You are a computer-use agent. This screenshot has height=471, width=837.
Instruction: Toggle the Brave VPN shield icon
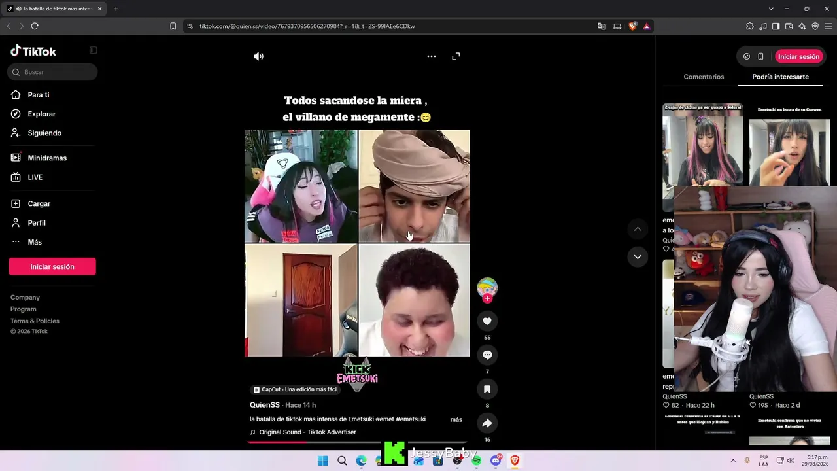[815, 26]
